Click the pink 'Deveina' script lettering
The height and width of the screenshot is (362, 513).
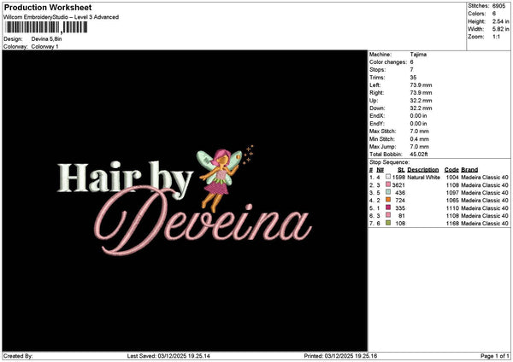tap(203, 220)
